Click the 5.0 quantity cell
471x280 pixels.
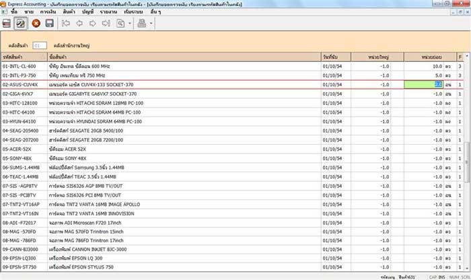[423, 75]
